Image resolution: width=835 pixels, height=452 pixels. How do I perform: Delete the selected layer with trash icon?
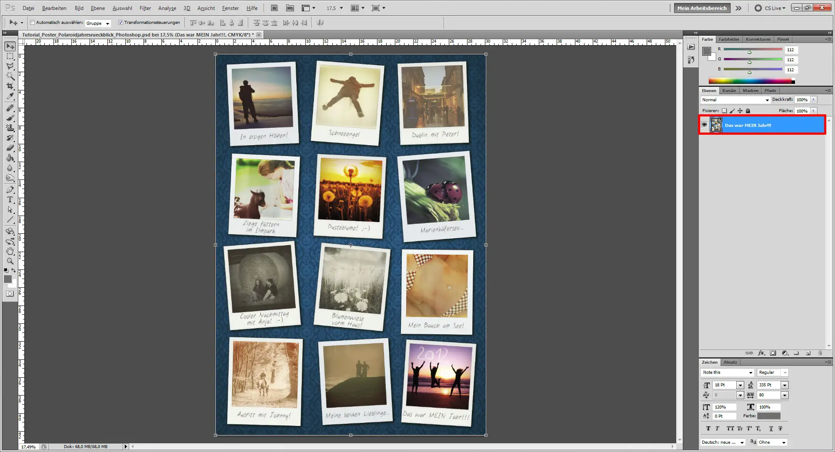click(x=820, y=353)
